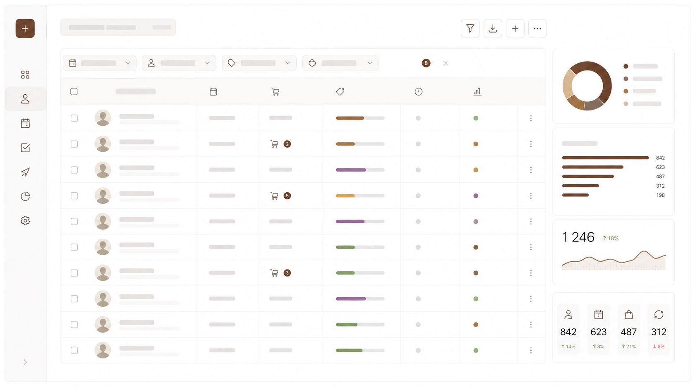
Task: Open the tag filter dropdown
Action: tap(259, 63)
